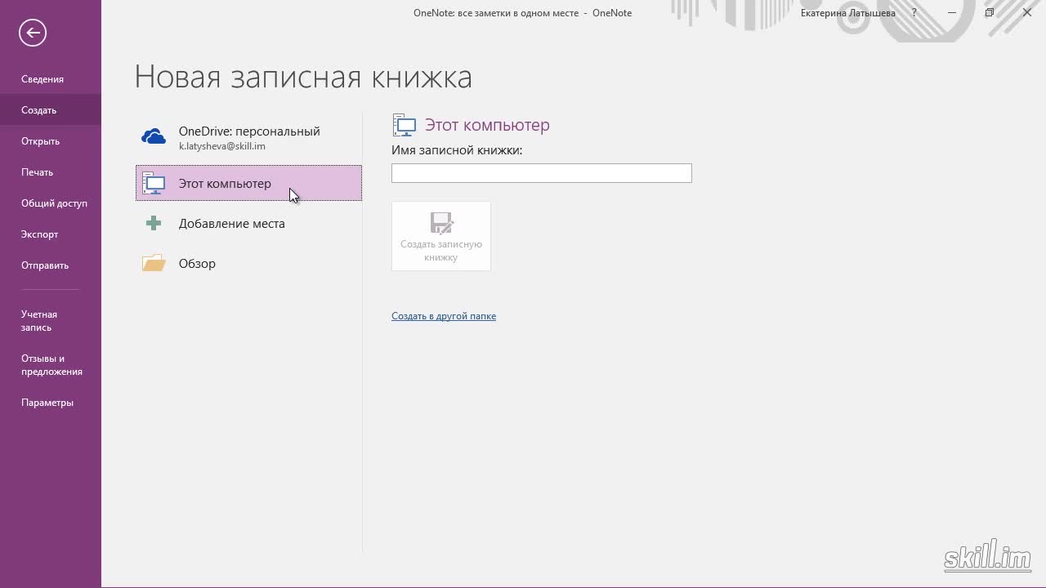Open the Сведения menu item
The image size is (1046, 588).
point(51,79)
